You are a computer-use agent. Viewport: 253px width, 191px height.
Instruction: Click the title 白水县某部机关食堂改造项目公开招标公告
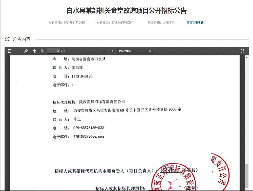tap(126, 11)
